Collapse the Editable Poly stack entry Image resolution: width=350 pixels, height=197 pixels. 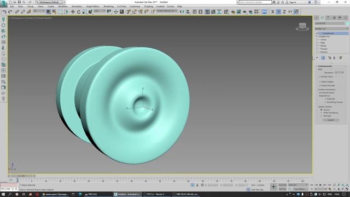(x=317, y=36)
